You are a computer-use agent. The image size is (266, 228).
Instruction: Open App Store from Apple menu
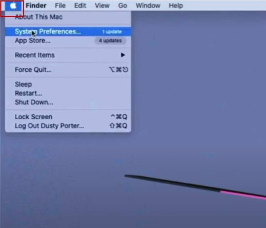68,41
